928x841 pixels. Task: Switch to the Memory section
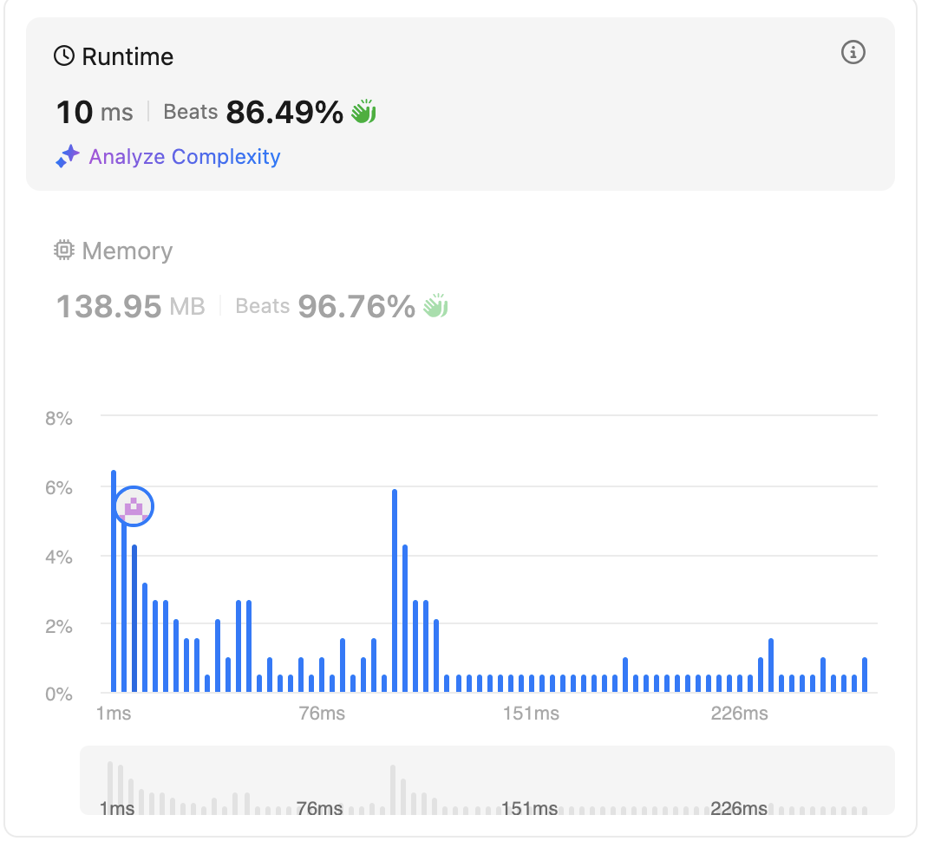click(127, 251)
